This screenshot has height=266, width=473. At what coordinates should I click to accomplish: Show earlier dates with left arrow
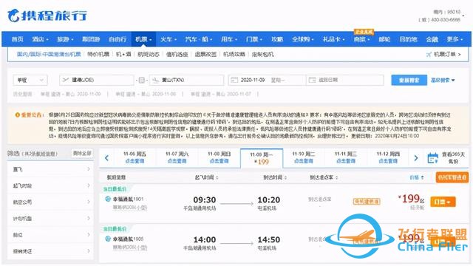click(106, 157)
